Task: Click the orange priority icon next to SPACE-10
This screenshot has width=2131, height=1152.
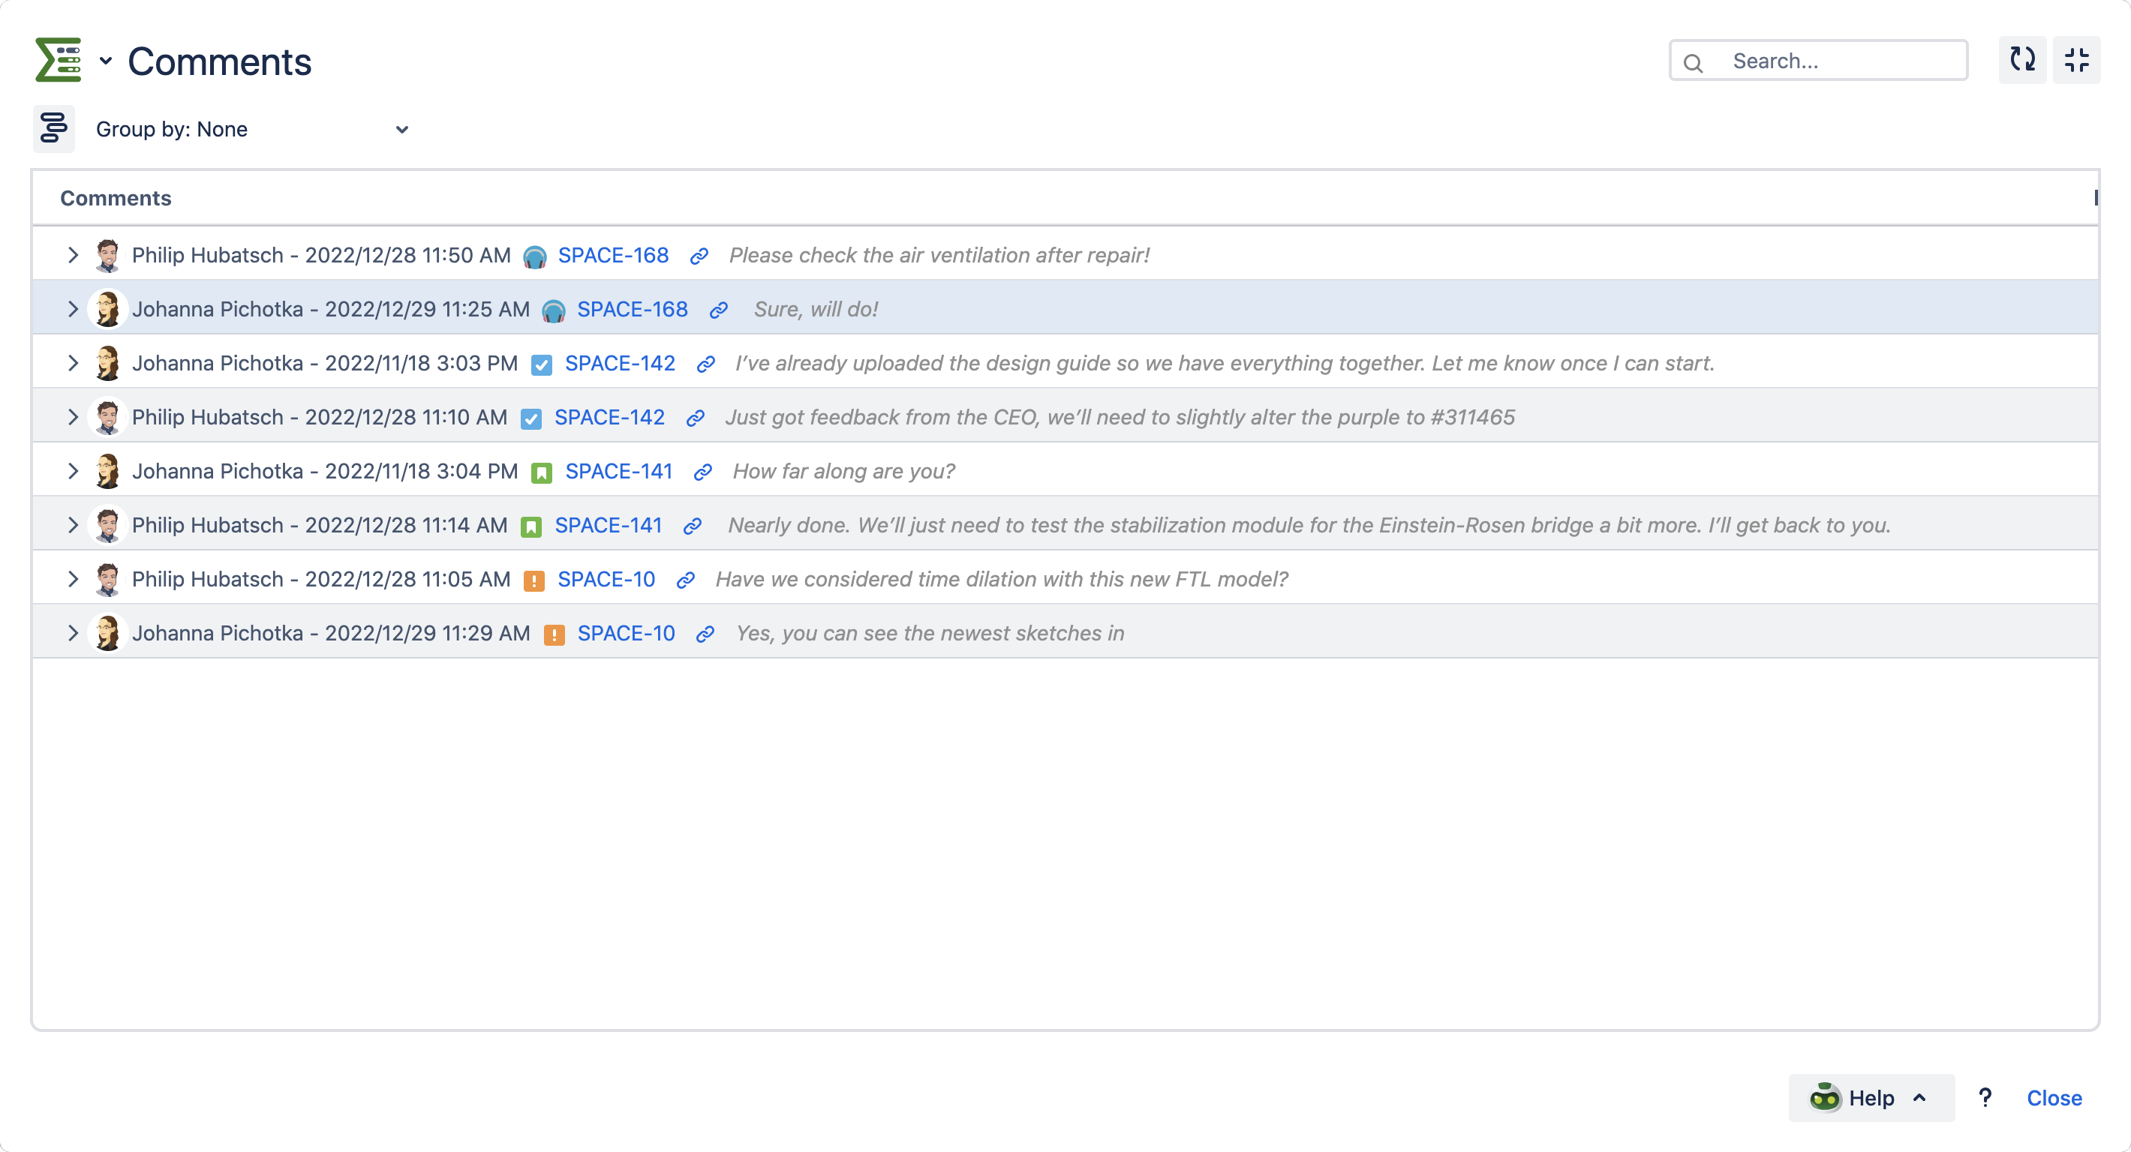Action: point(535,579)
